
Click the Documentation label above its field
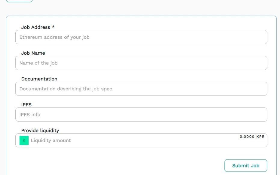(x=39, y=79)
